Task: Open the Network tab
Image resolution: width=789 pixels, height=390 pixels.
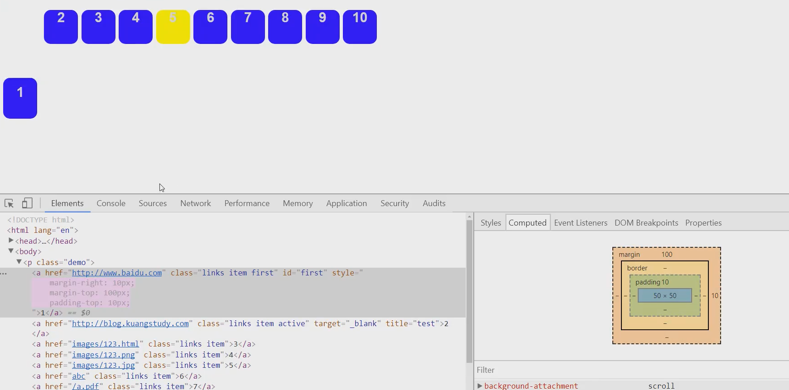Action: coord(196,203)
